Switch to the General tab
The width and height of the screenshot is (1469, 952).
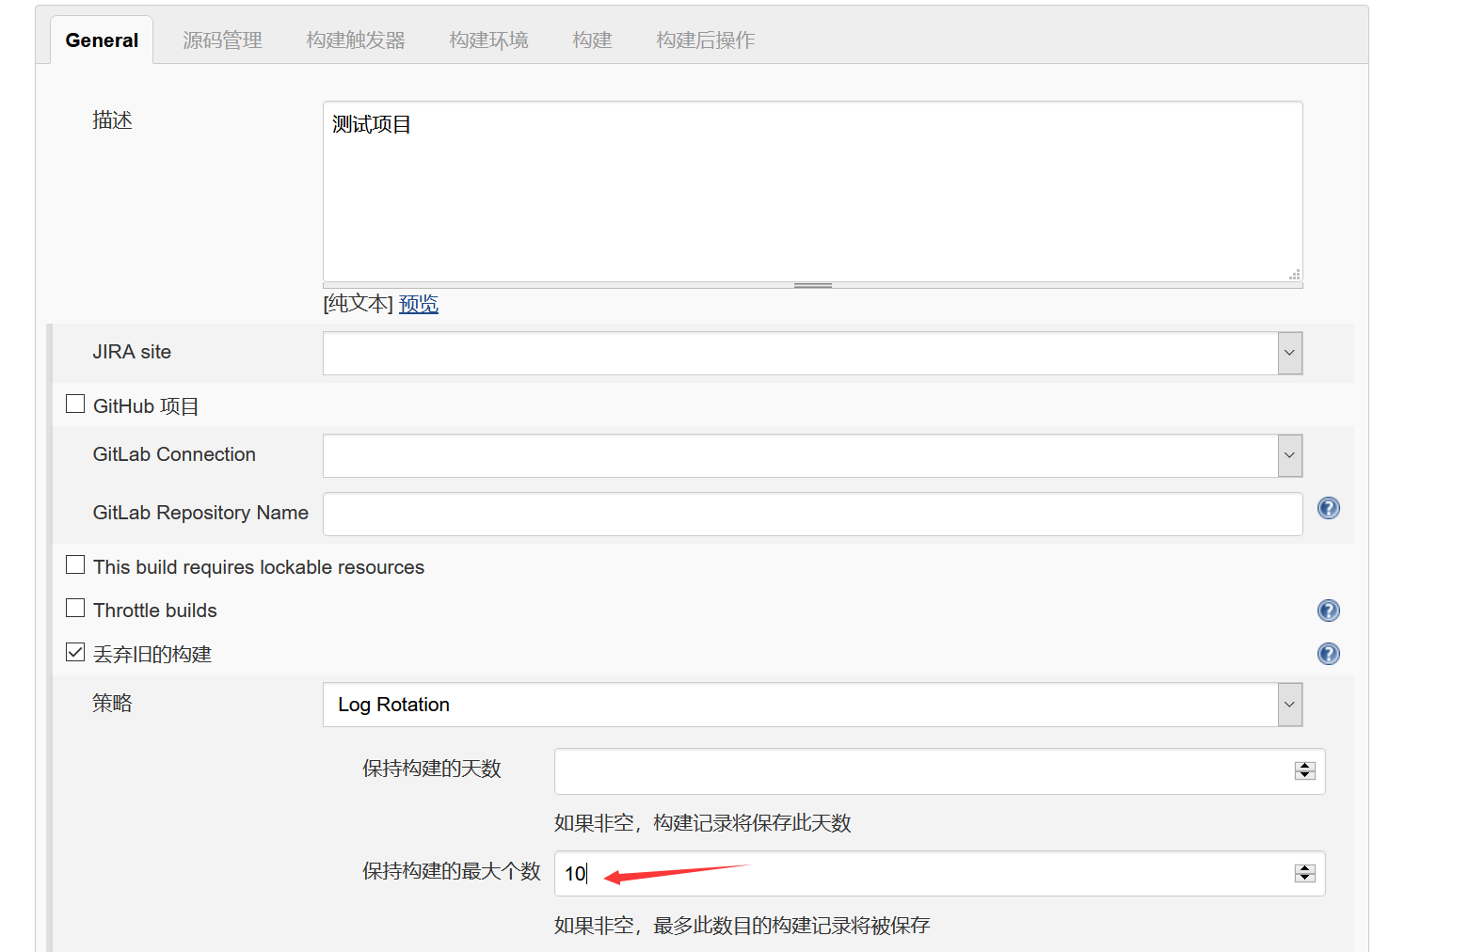pos(102,40)
